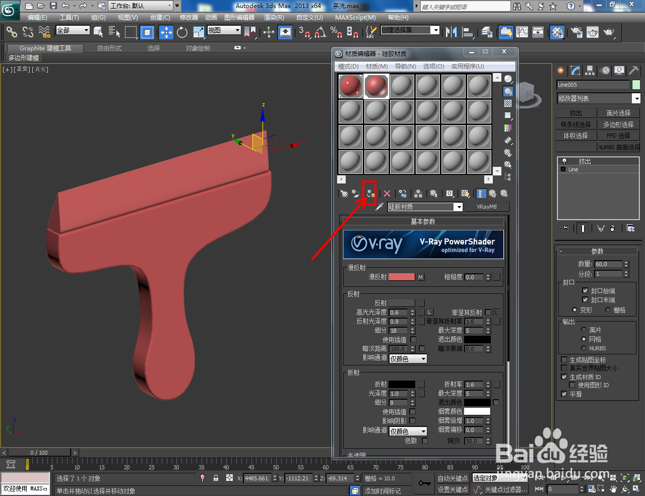Enable Generate Mapping Coords checkbox

pyautogui.click(x=564, y=360)
